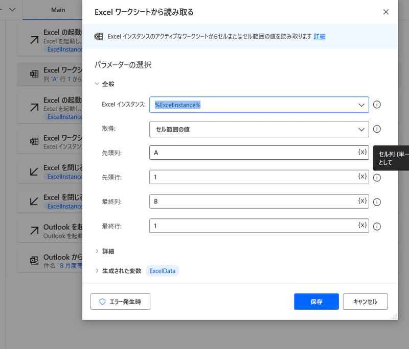Open the dropdown chevron left of Main tab
409x349 pixels.
[12, 10]
